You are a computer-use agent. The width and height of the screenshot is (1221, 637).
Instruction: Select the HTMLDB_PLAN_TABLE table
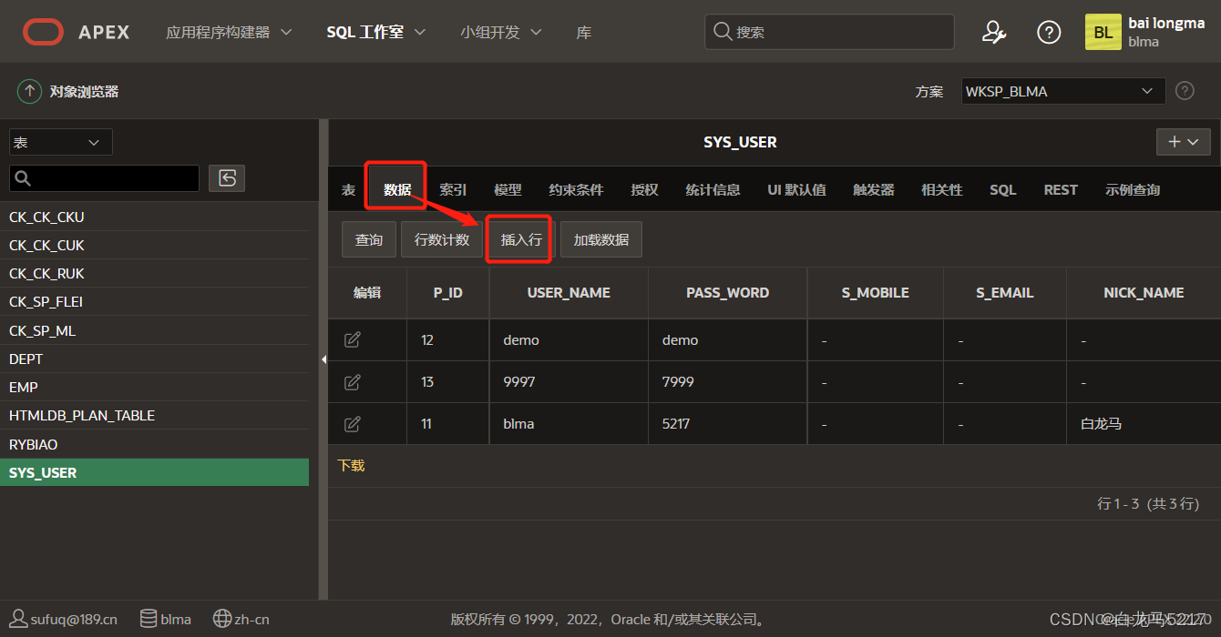(x=154, y=415)
